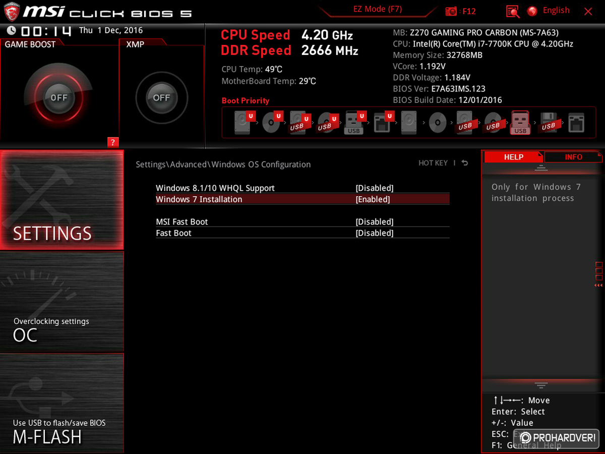
Task: Open the M-FLASH section
Action: click(x=62, y=403)
